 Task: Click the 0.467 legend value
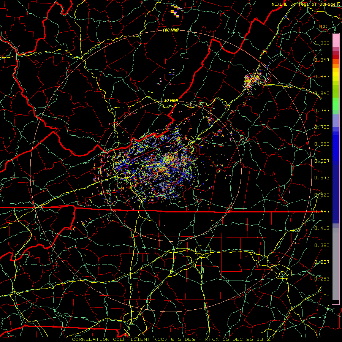click(322, 212)
